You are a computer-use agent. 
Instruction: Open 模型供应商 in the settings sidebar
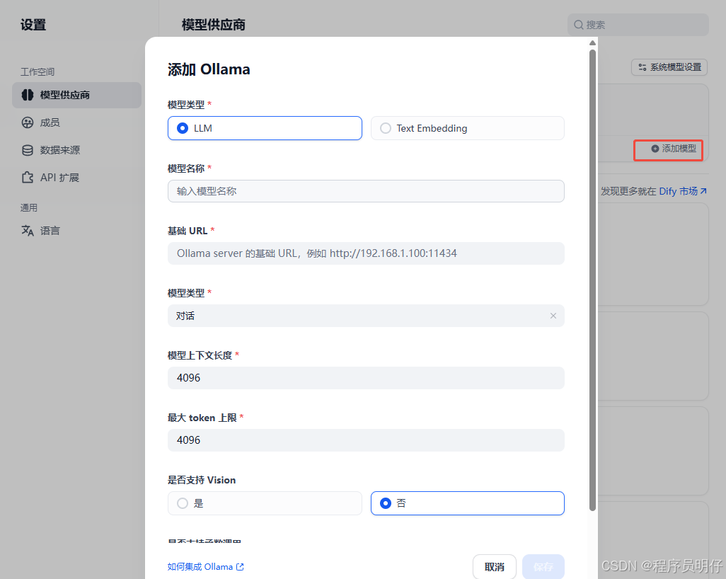[x=77, y=95]
